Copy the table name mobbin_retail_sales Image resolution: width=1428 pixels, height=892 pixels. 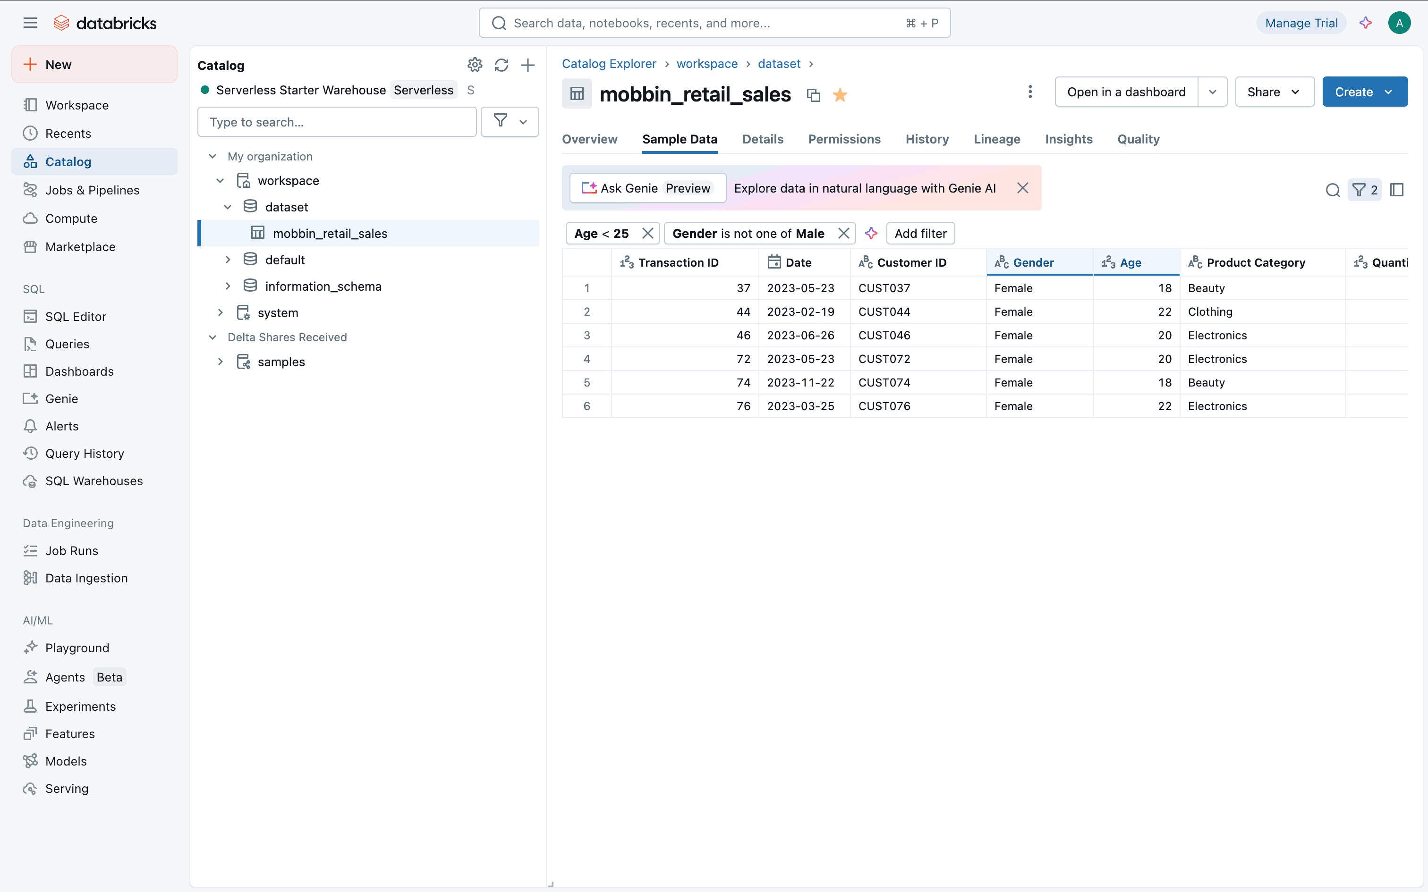[x=813, y=95]
